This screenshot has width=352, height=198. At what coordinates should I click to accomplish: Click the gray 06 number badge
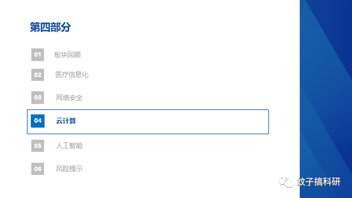coord(37,169)
